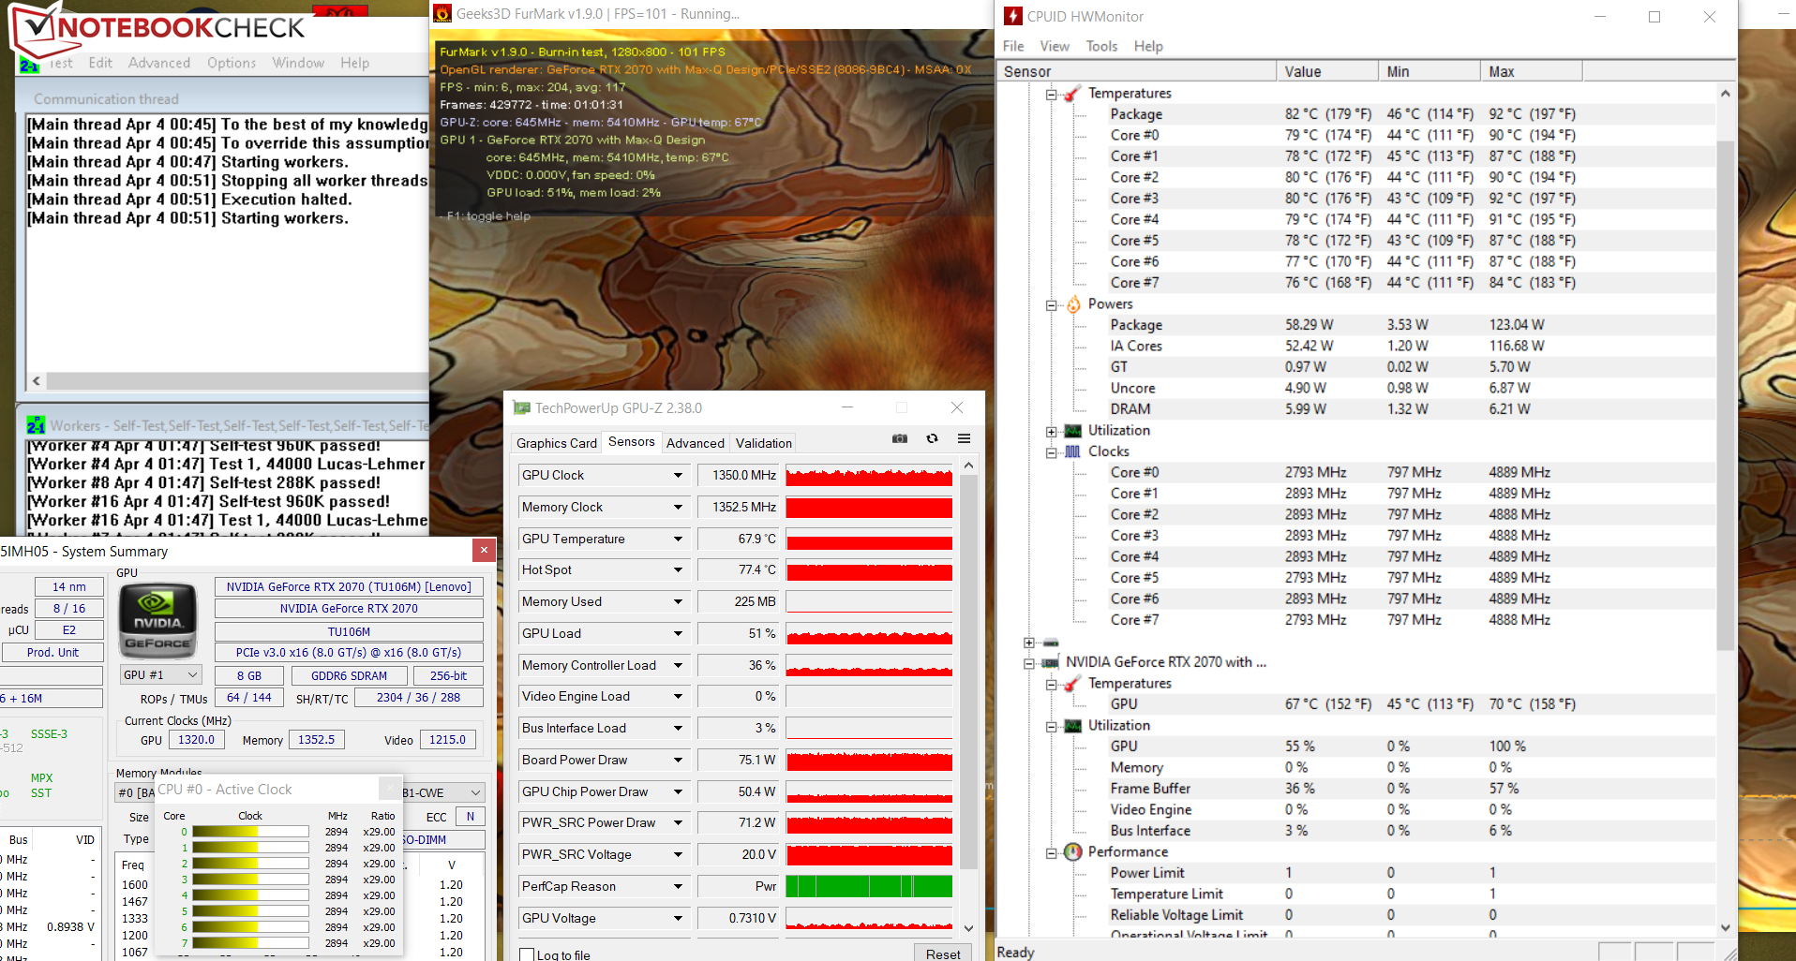Open the Options menu in Prime95

[x=232, y=63]
